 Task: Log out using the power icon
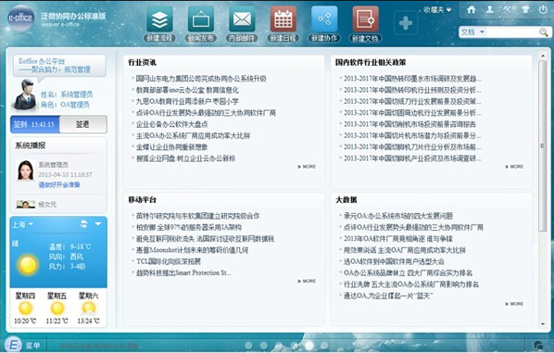click(543, 9)
